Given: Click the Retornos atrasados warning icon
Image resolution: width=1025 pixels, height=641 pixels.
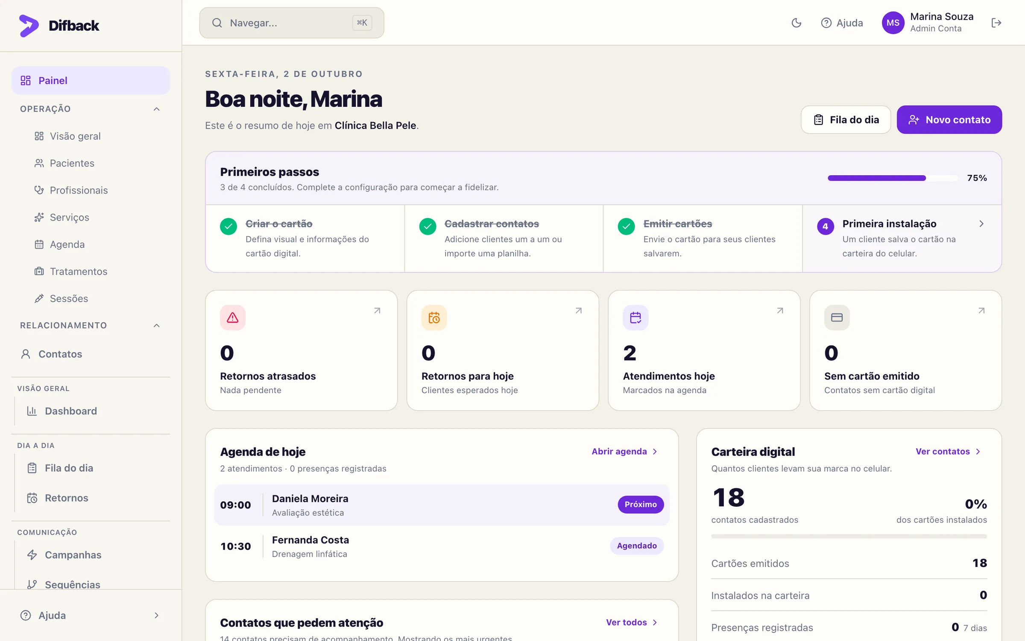Looking at the screenshot, I should 233,318.
